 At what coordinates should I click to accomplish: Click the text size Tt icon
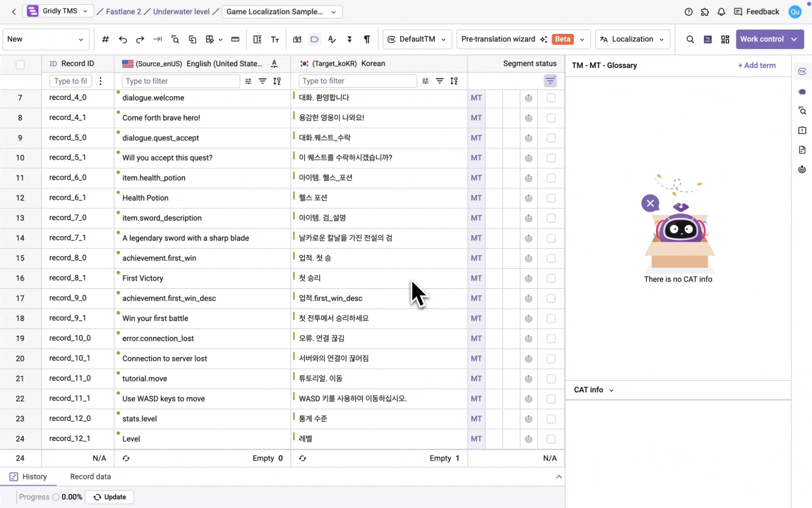tap(275, 40)
